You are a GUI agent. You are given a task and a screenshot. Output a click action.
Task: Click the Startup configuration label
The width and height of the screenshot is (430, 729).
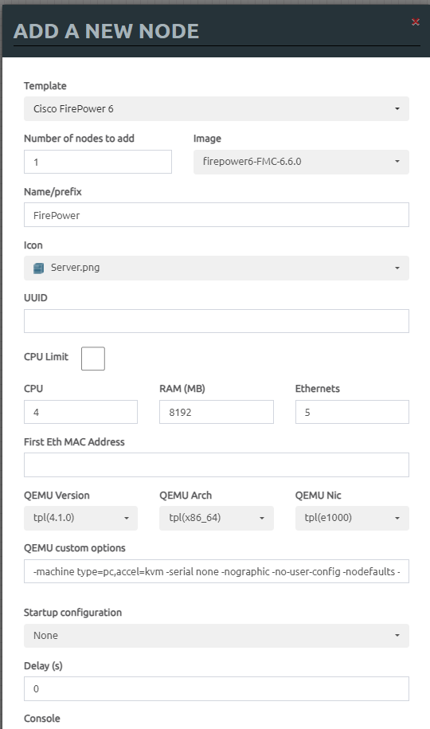(72, 613)
